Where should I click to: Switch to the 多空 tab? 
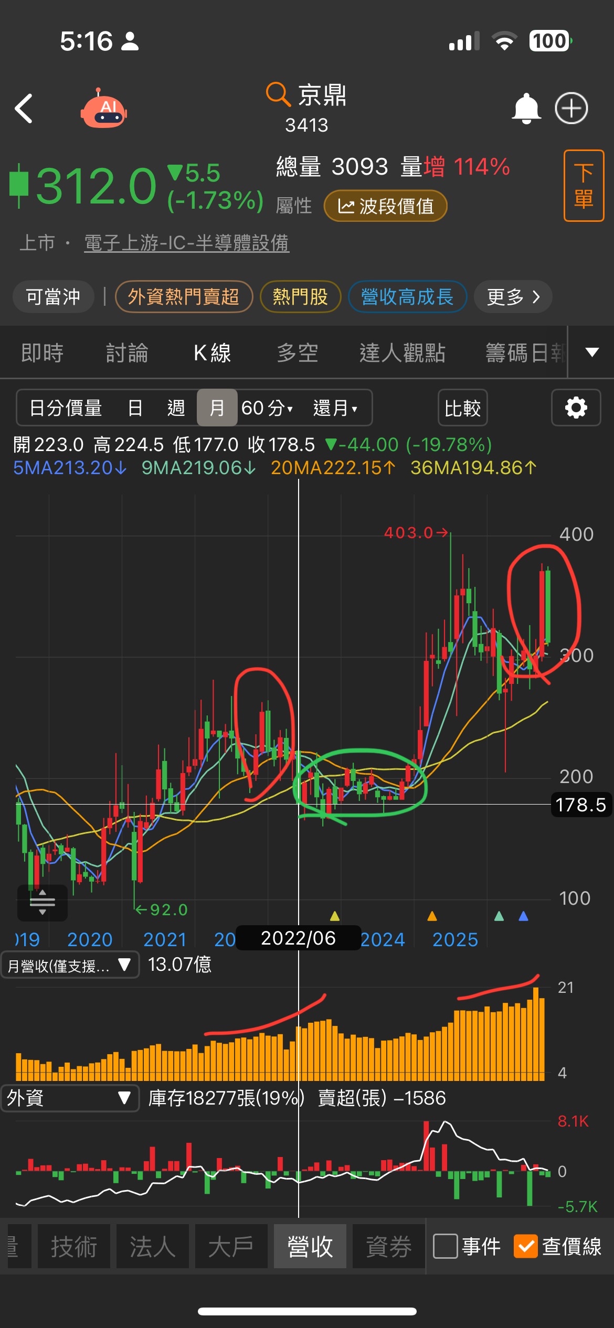coord(298,352)
